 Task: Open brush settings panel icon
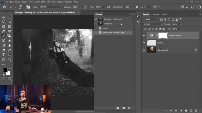coord(28,7)
